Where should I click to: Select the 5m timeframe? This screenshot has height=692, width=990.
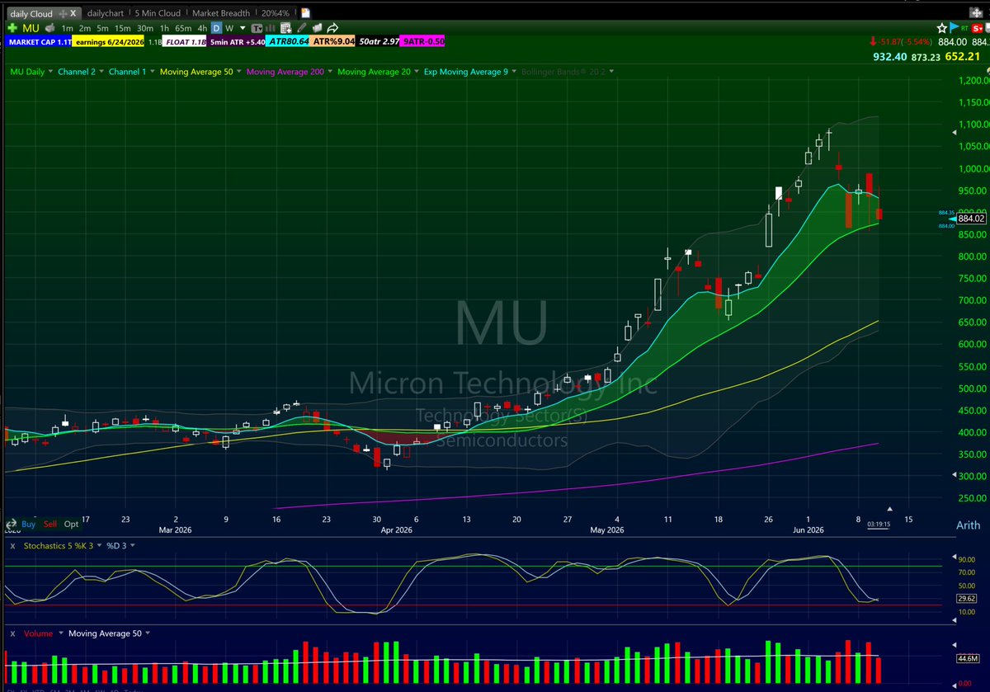[102, 28]
